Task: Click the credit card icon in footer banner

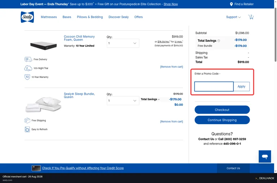Action: 36,168
